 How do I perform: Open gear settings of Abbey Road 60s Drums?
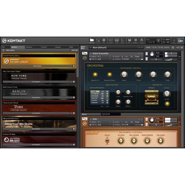[74, 129]
